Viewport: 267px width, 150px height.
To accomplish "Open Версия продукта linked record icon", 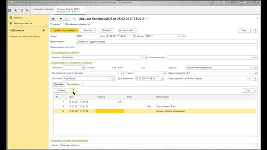I will coord(256,73).
